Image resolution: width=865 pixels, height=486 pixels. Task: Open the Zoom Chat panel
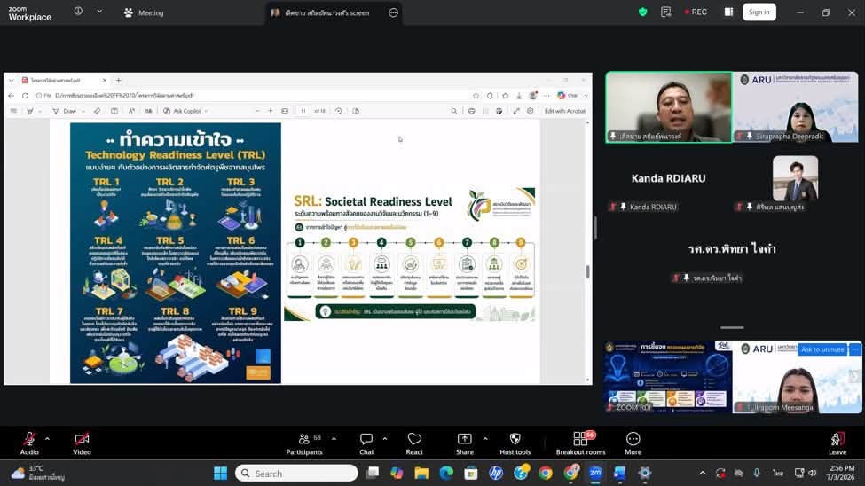pyautogui.click(x=366, y=443)
